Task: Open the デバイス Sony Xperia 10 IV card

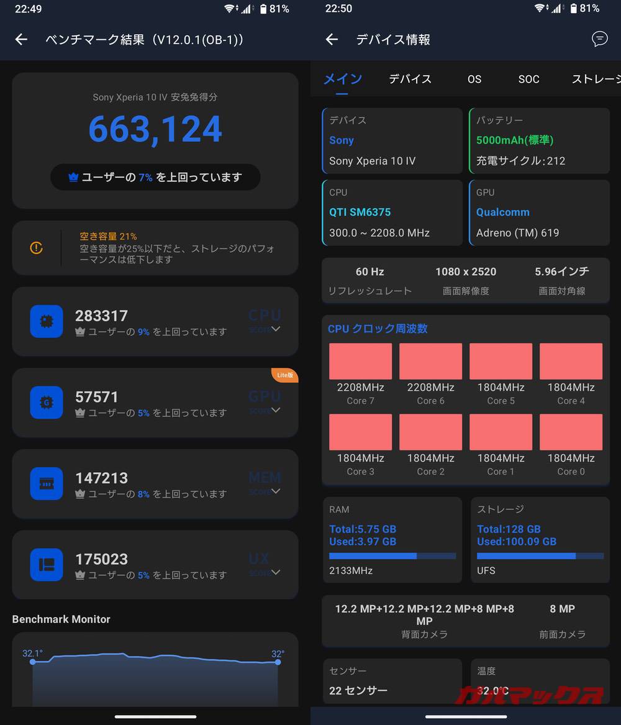Action: tap(392, 140)
